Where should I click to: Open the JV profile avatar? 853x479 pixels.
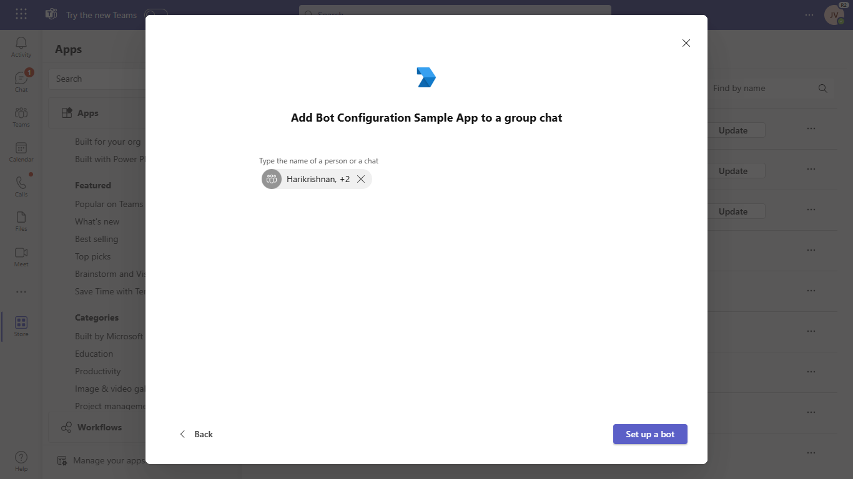point(834,15)
